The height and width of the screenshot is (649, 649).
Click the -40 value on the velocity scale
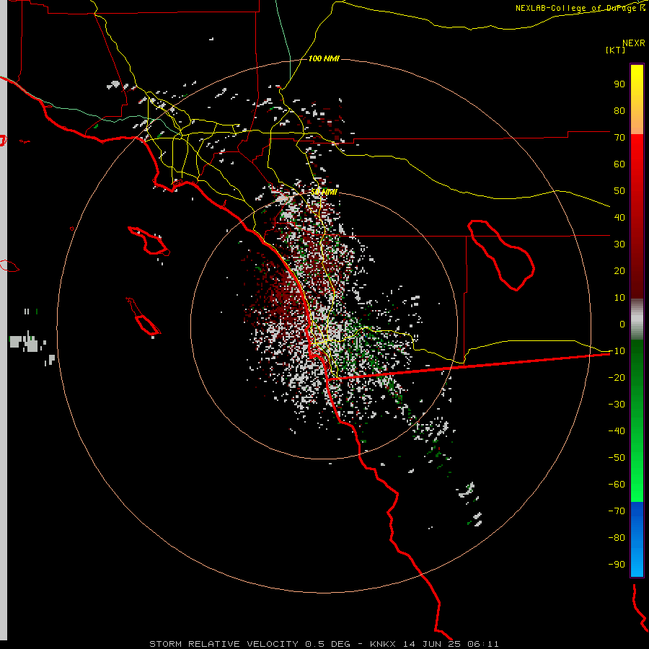click(x=617, y=431)
